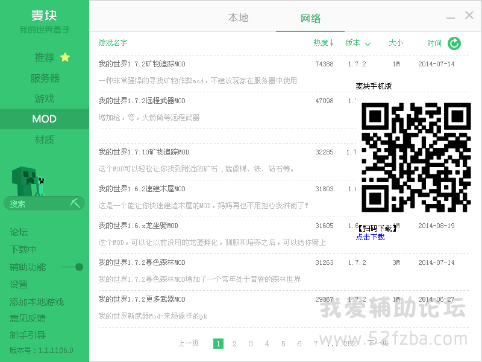This screenshot has height=362, width=482.
Task: Click heat value 74388
Action: click(324, 64)
